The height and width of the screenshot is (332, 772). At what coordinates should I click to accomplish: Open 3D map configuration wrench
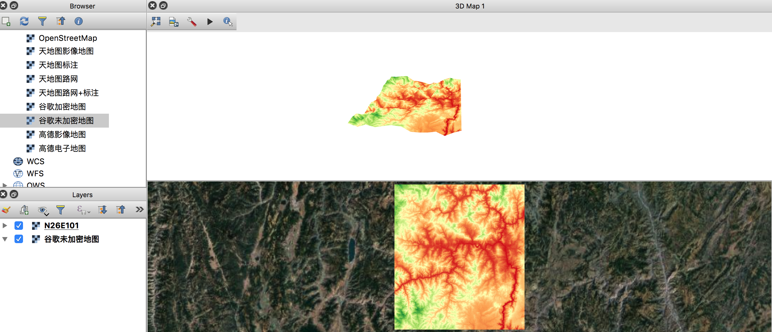tap(192, 21)
